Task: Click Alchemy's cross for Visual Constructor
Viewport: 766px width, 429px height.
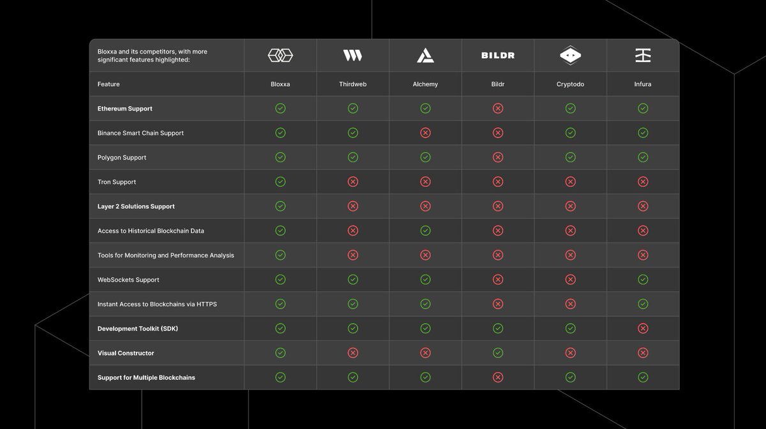Action: (425, 352)
